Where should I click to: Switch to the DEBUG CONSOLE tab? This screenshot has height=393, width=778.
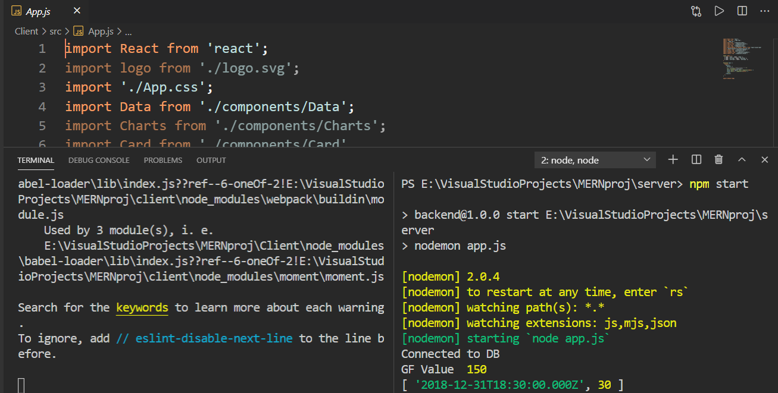(99, 161)
